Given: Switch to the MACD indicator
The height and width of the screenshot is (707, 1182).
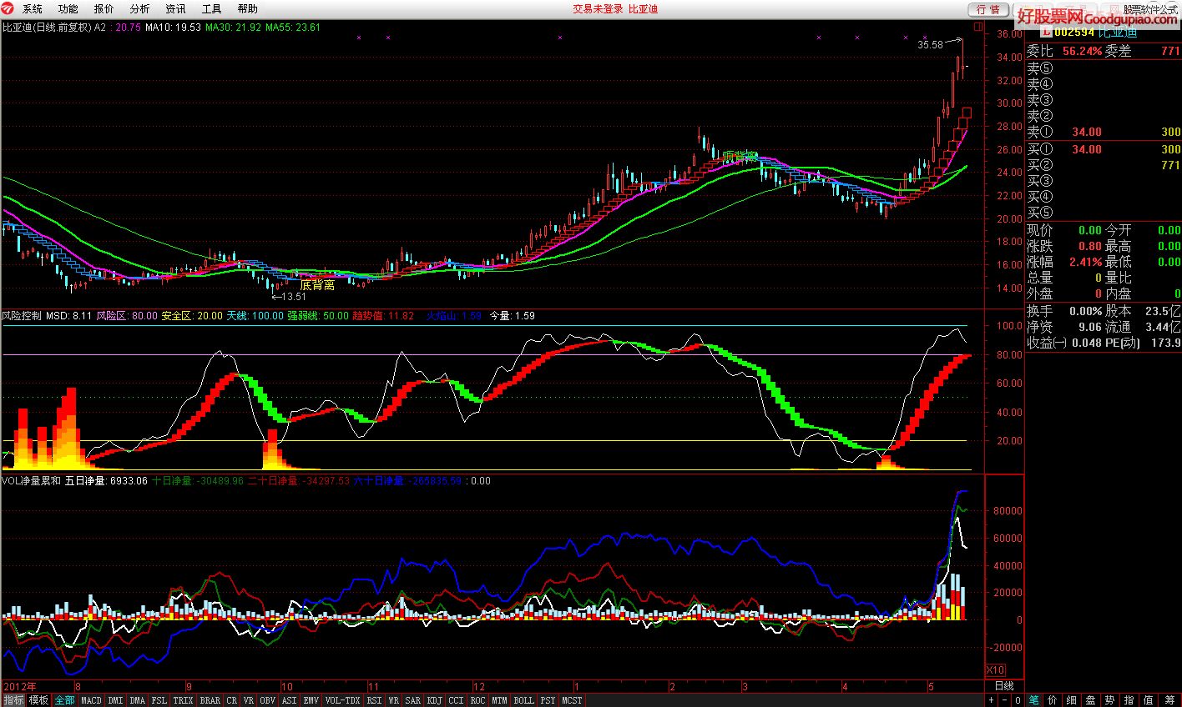Looking at the screenshot, I should pos(91,699).
